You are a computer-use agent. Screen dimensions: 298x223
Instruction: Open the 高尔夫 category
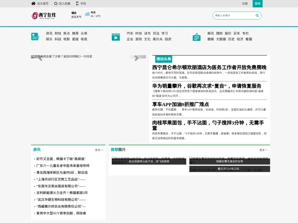pos(158,39)
